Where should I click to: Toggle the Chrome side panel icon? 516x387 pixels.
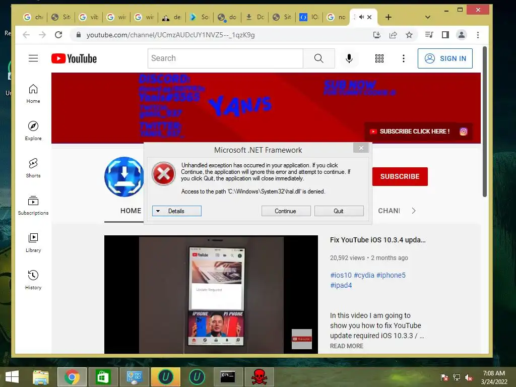coord(445,35)
